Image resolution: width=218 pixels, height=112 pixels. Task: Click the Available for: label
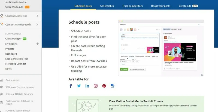tap(79, 79)
